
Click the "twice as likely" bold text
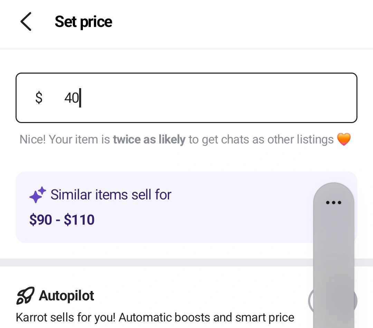coord(149,140)
